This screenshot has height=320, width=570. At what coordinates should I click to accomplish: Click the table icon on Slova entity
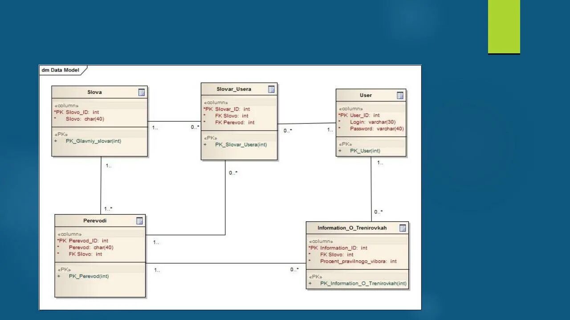pos(142,92)
